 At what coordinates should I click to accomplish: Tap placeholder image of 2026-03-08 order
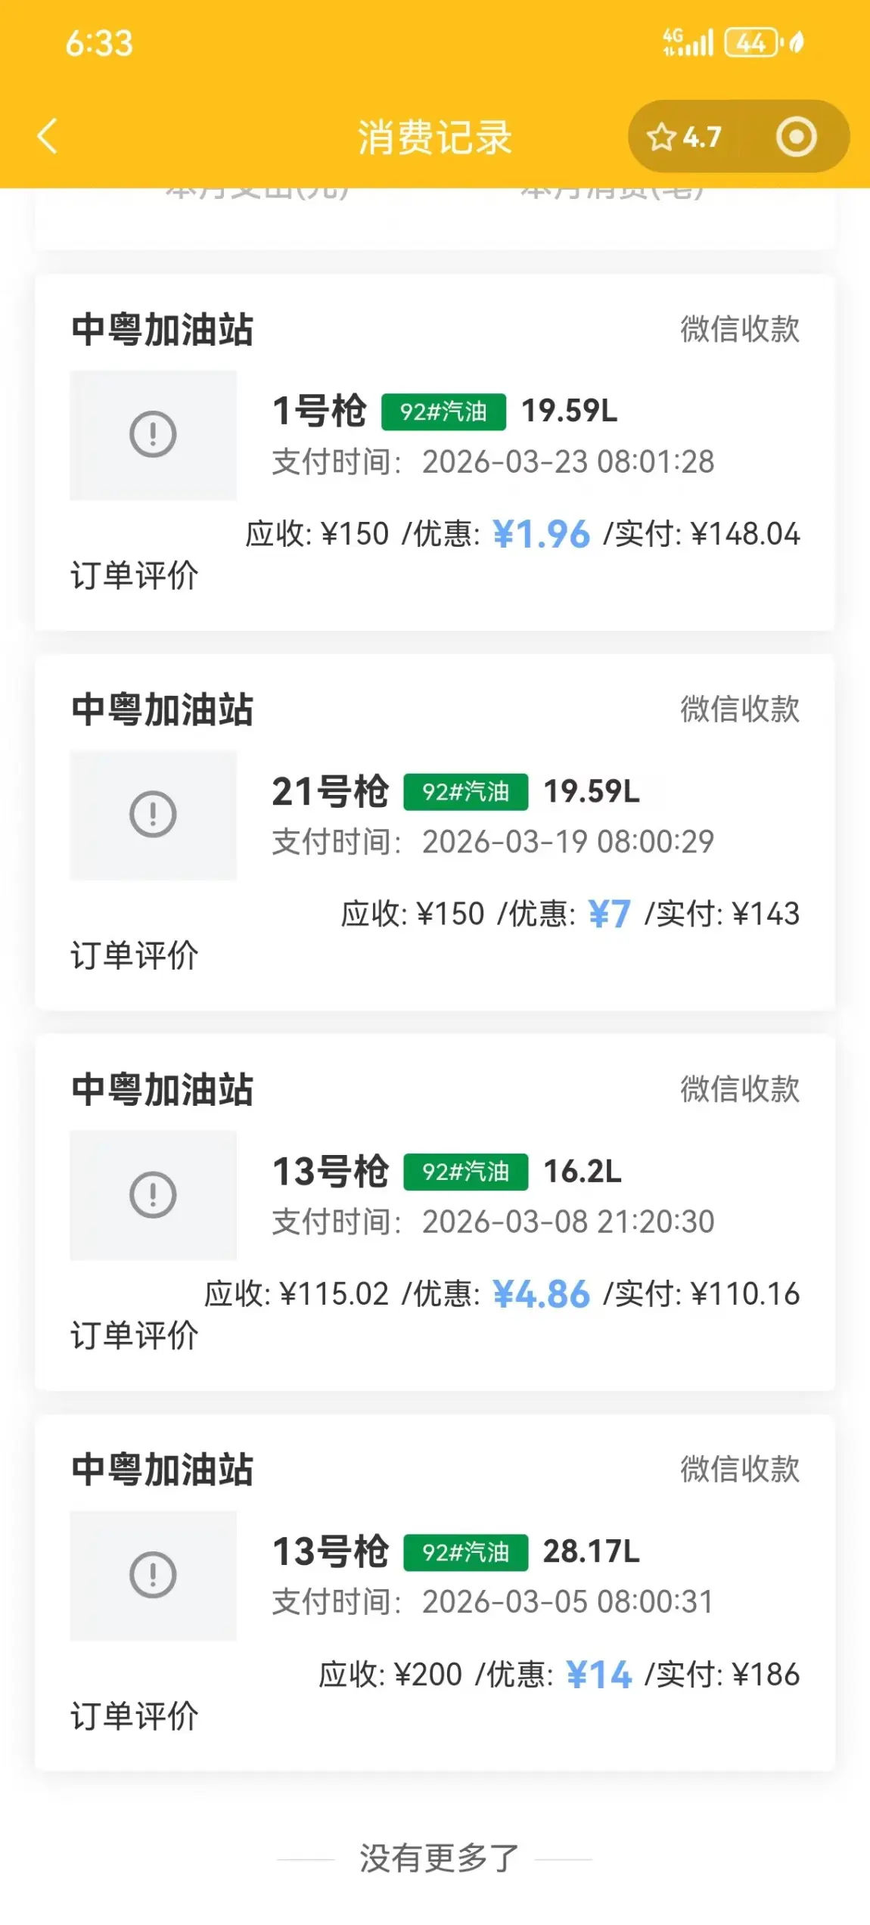tap(153, 1195)
